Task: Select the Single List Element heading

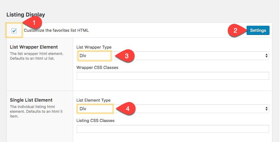Action: coord(31,100)
